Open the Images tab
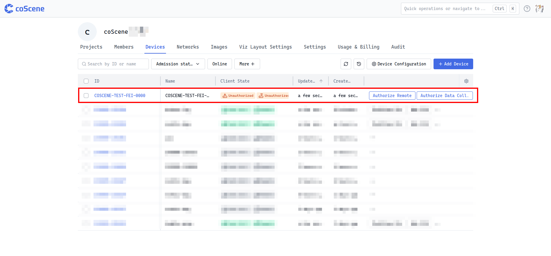 click(219, 47)
